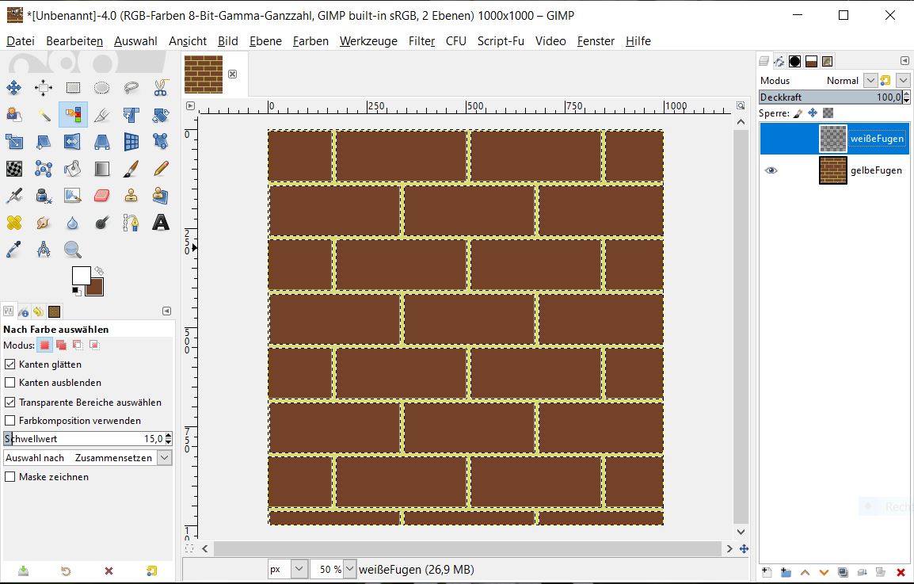Select the Scissors Select tool
The image size is (914, 584).
(160, 88)
